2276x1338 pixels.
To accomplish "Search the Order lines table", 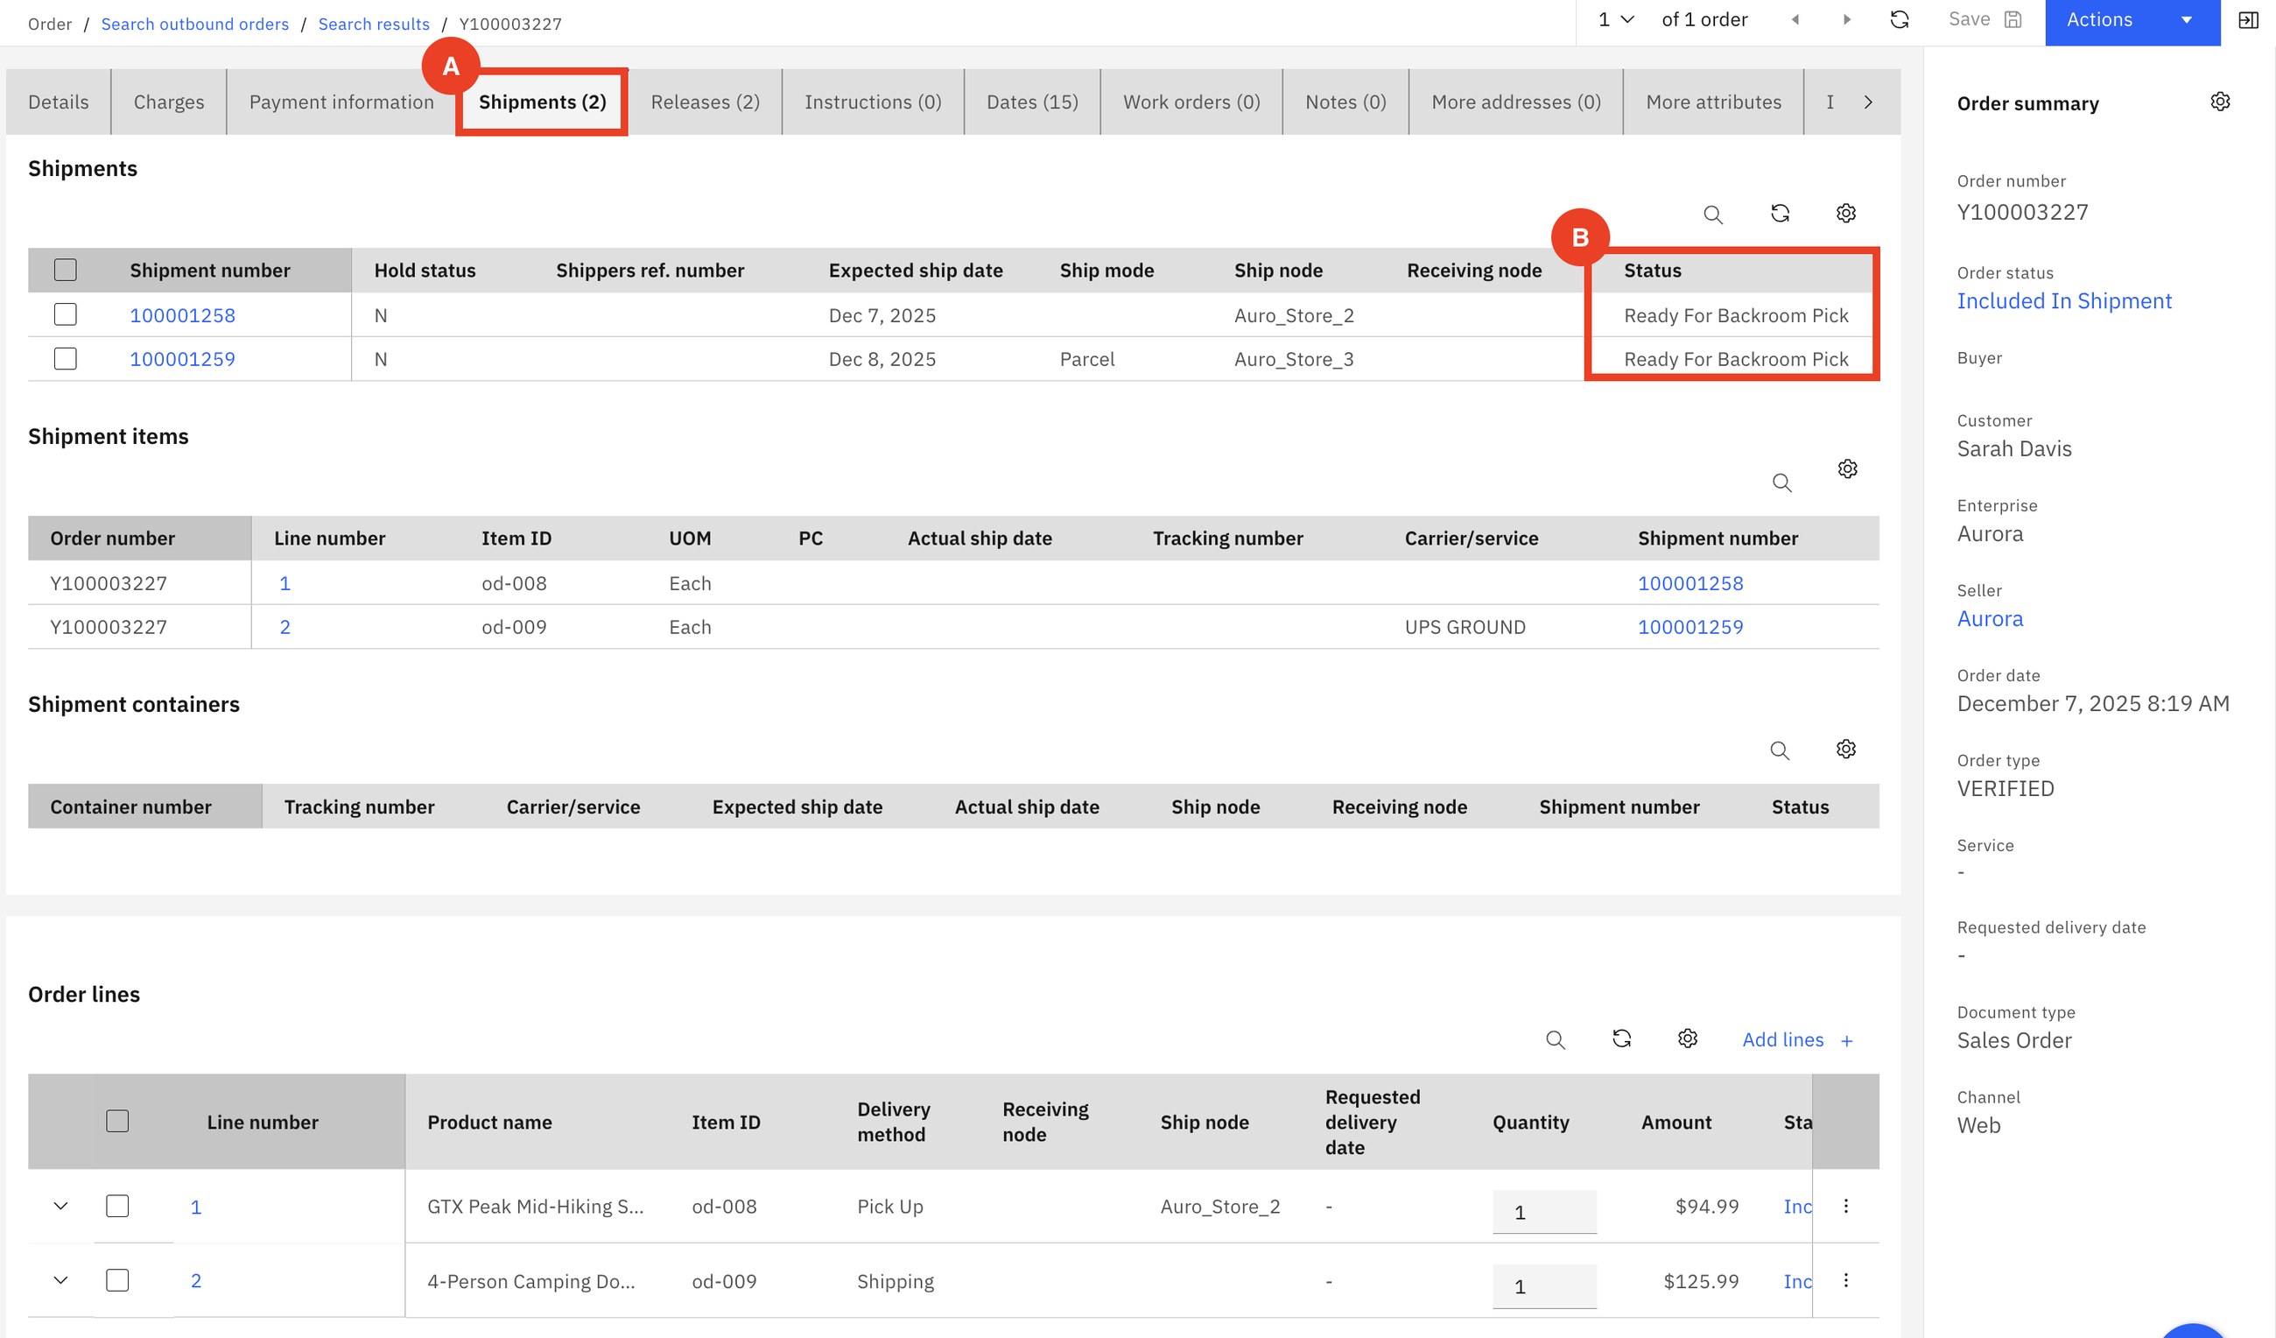I will [1556, 1040].
